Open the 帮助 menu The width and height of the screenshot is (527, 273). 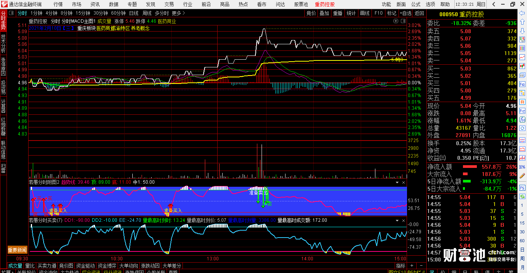(445, 4)
